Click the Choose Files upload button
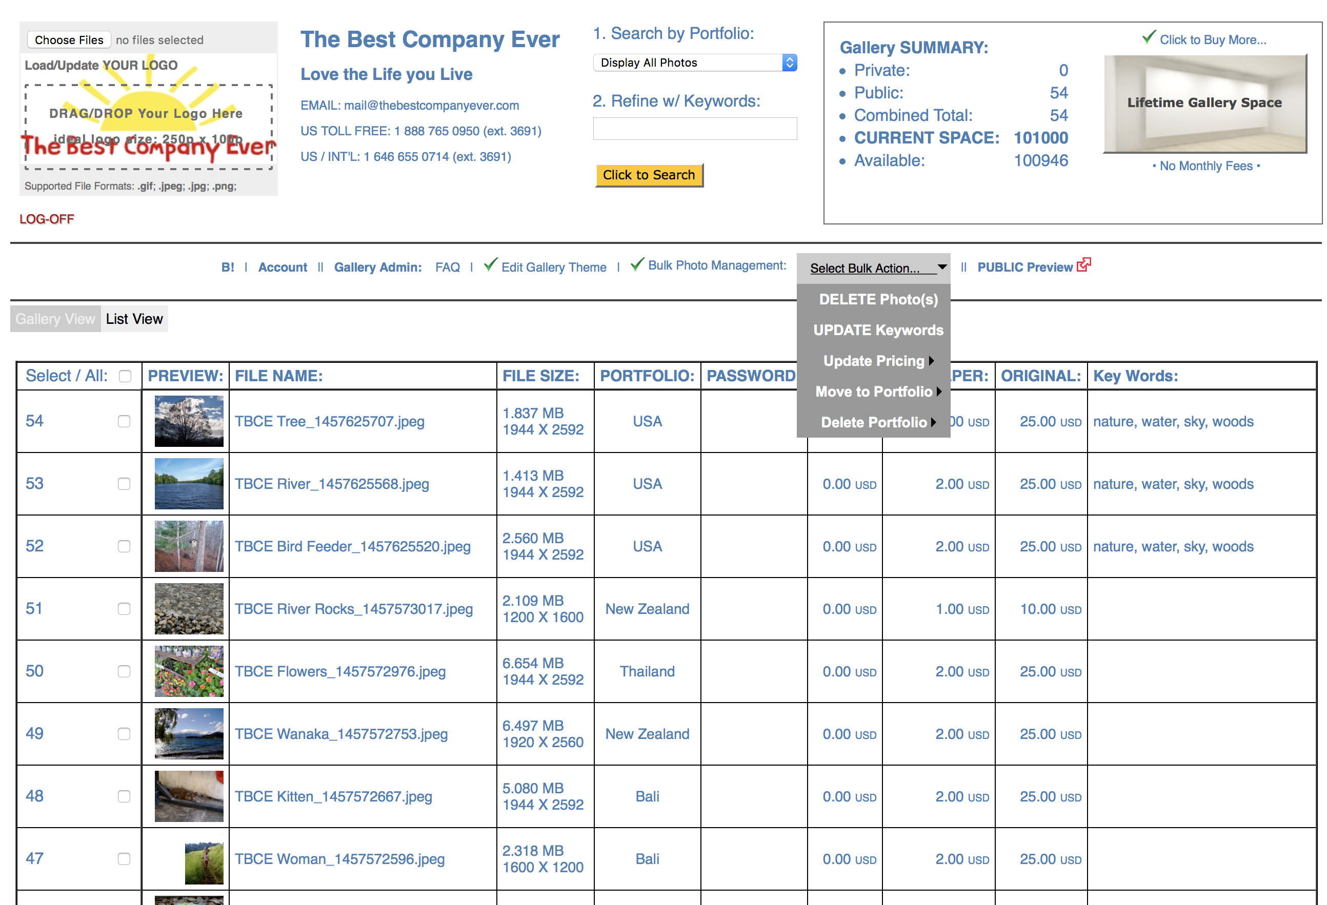Image resolution: width=1327 pixels, height=905 pixels. [69, 40]
